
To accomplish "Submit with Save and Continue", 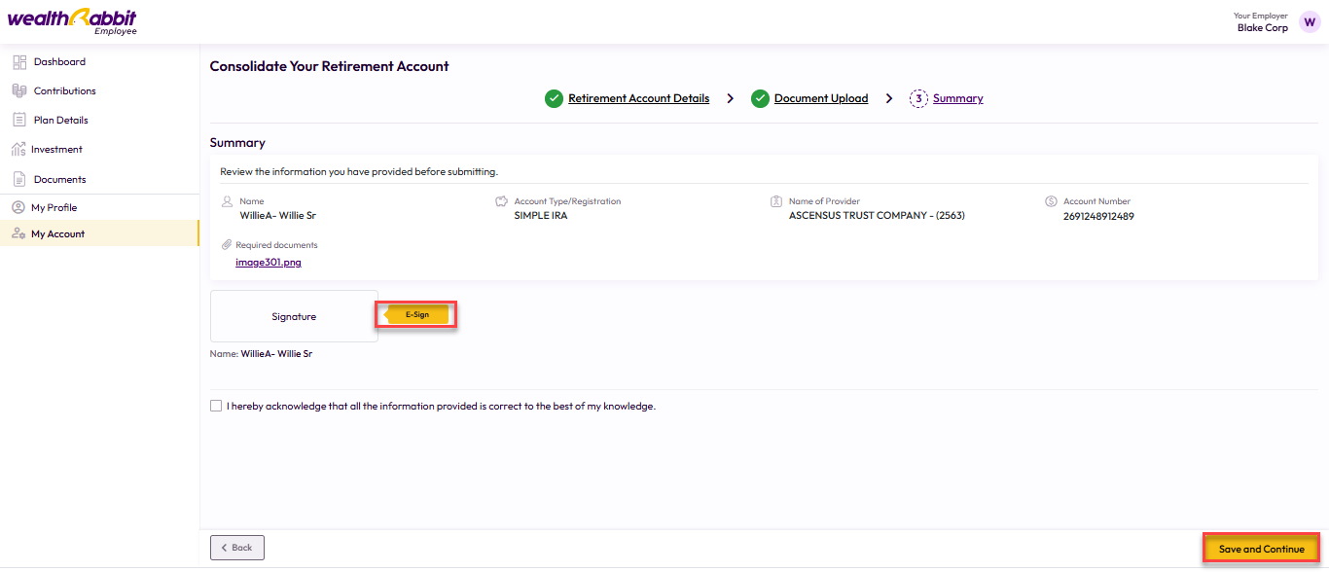I will point(1261,549).
